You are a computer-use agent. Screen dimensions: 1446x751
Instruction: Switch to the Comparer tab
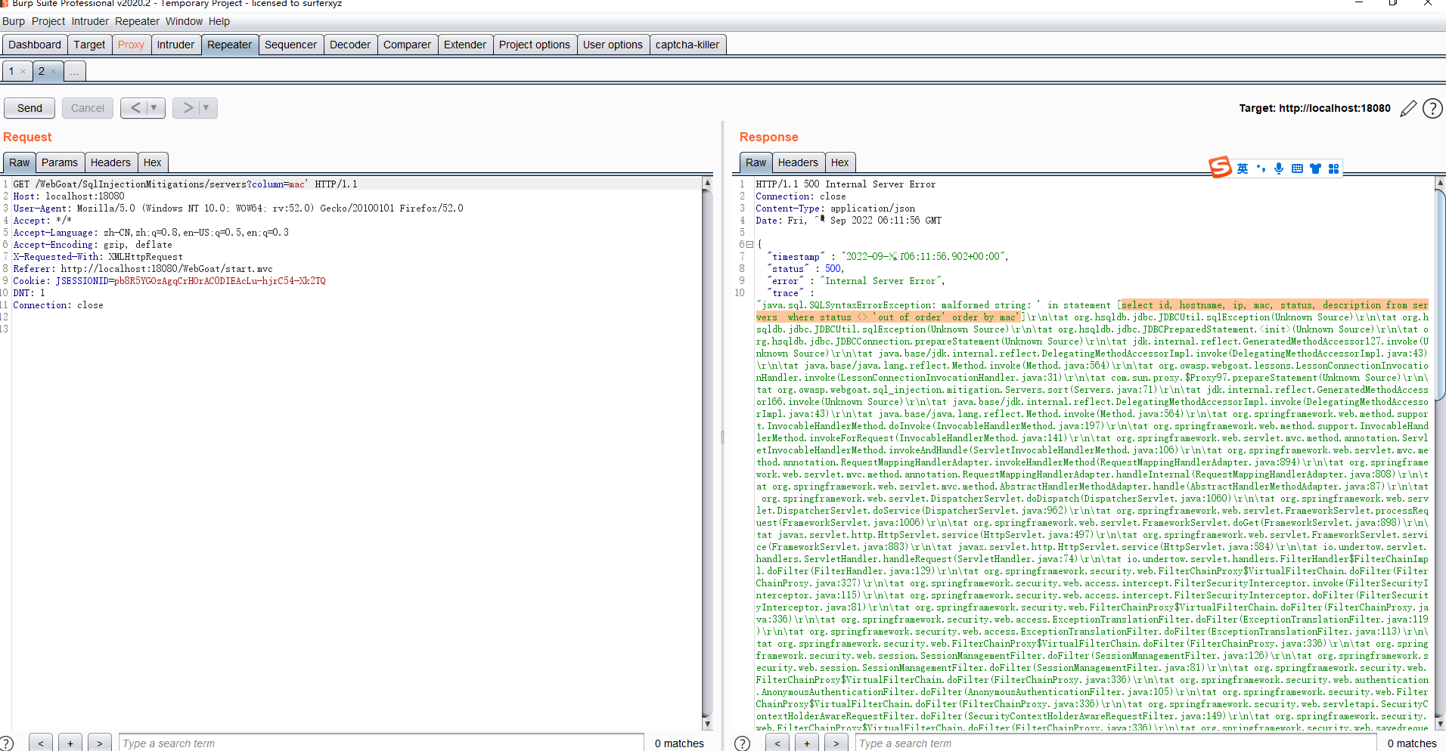pyautogui.click(x=407, y=45)
